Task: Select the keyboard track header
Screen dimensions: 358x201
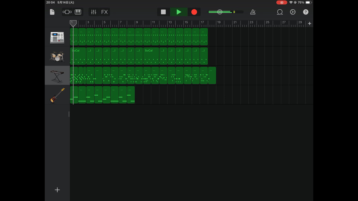Action: pos(57,76)
